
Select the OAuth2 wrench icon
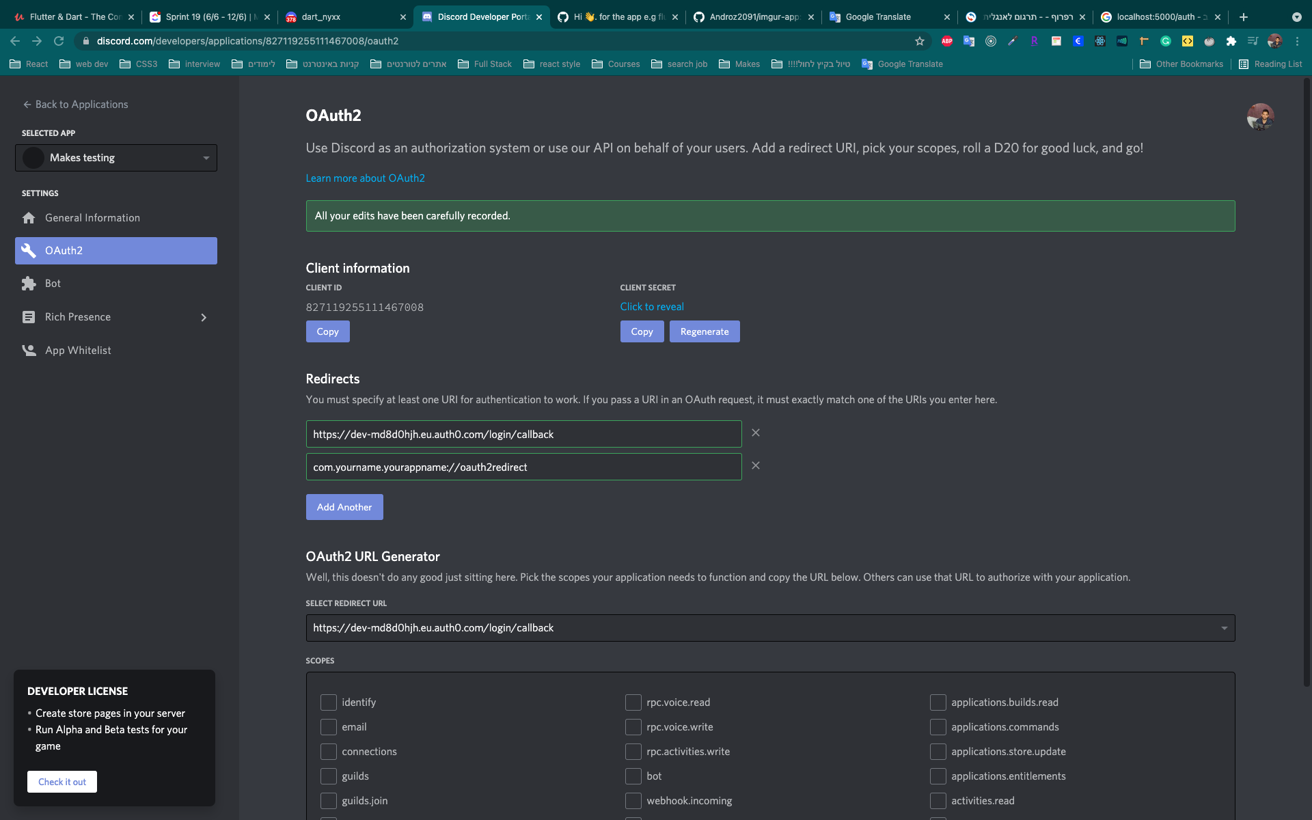pyautogui.click(x=29, y=251)
